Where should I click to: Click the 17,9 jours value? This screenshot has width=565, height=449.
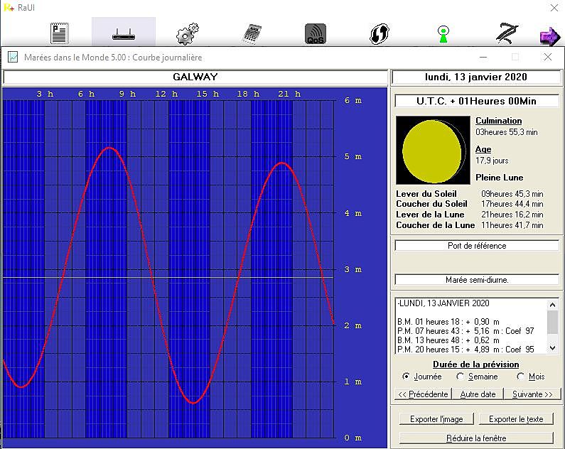[492, 161]
